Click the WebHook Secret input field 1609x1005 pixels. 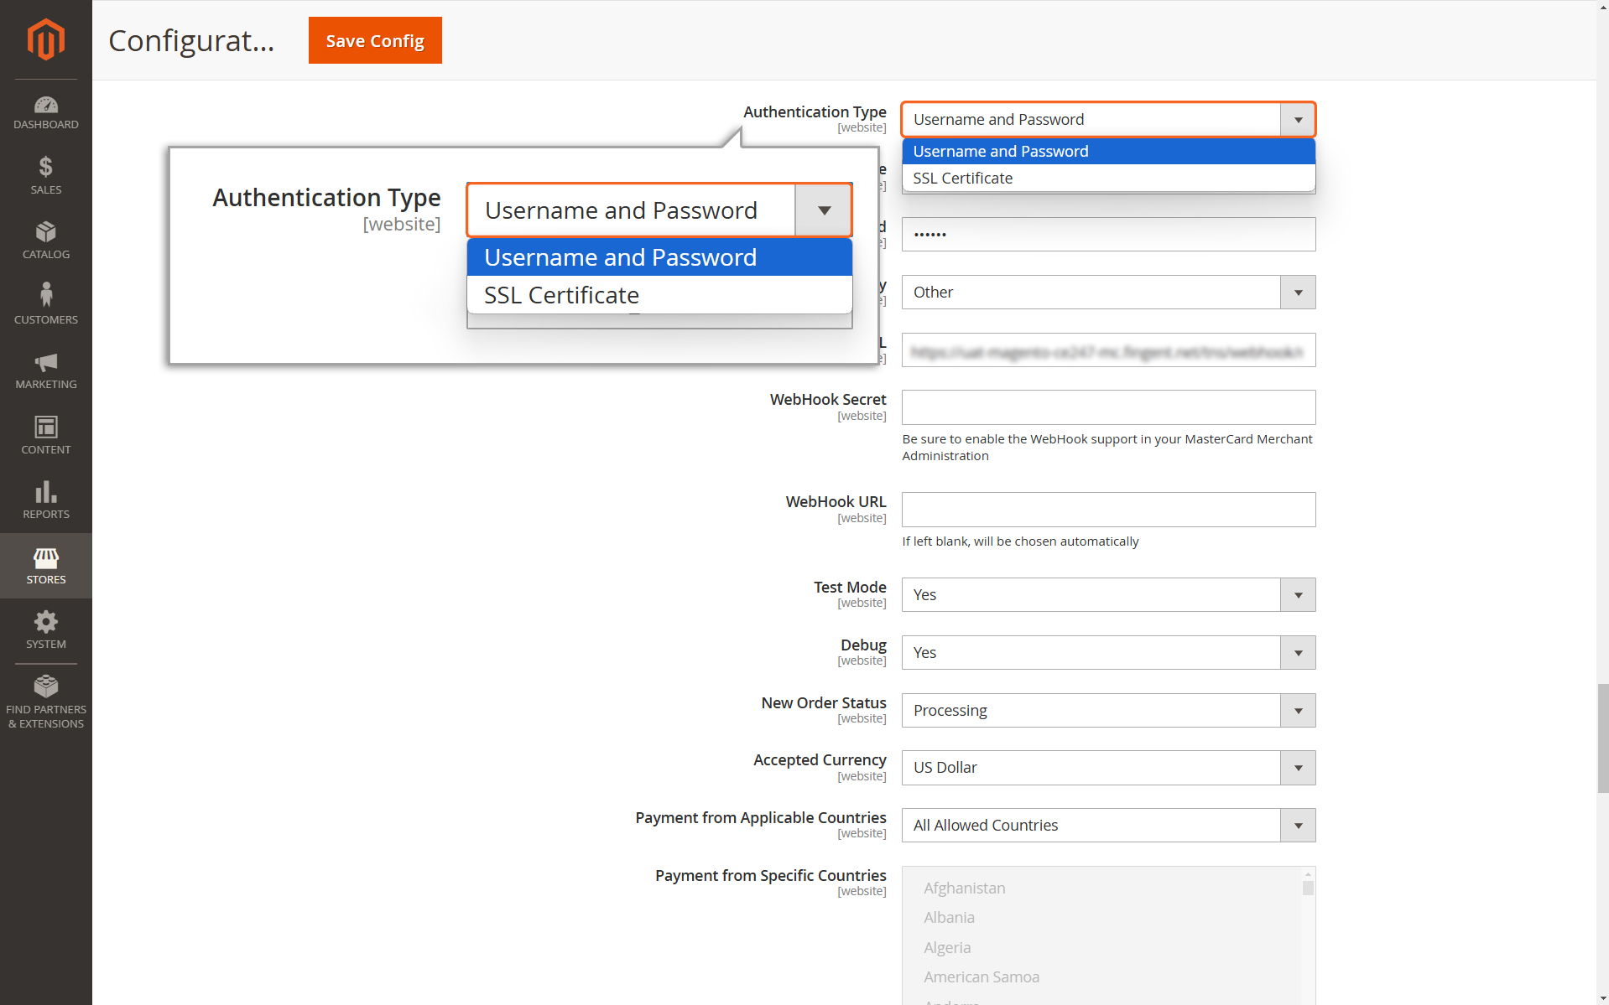[x=1108, y=407]
